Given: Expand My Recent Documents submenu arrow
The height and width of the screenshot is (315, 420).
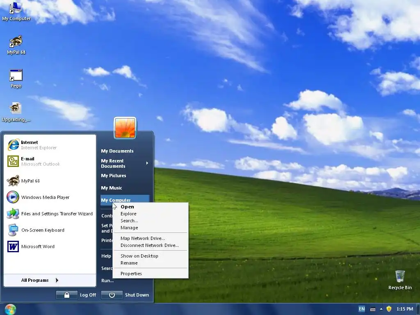Looking at the screenshot, I should click(147, 163).
